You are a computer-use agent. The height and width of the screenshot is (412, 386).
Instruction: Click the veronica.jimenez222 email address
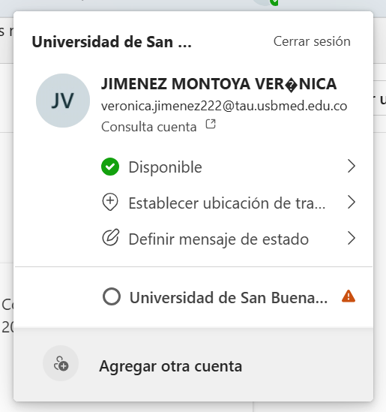click(224, 106)
